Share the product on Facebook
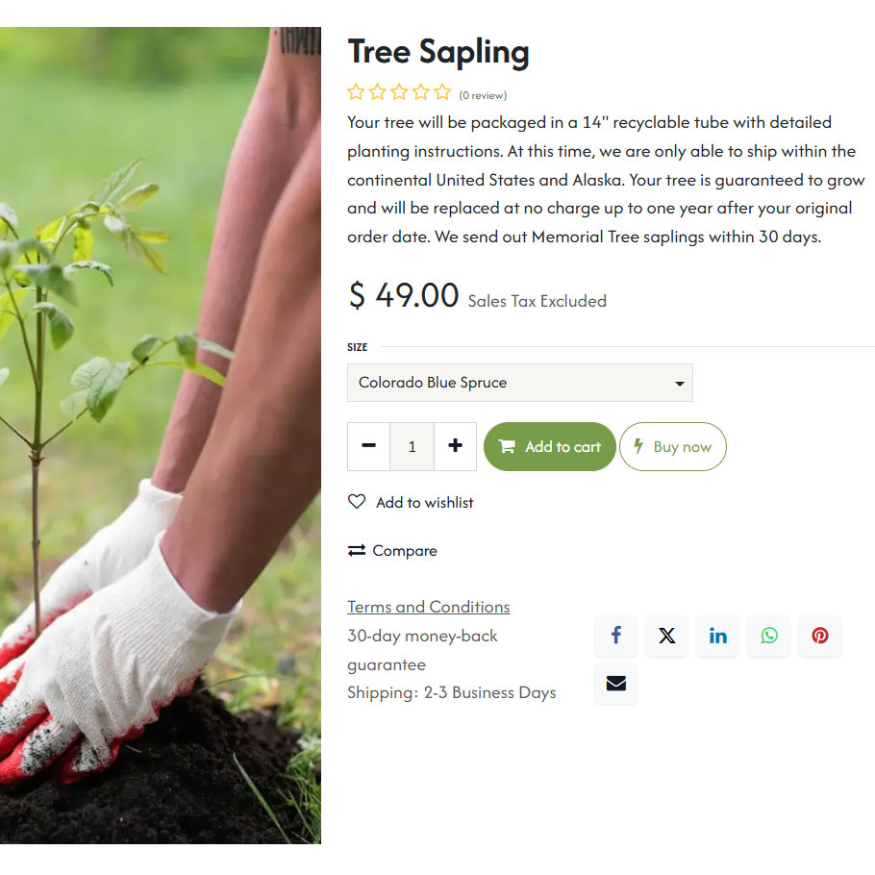This screenshot has height=875, width=875. [x=615, y=636]
